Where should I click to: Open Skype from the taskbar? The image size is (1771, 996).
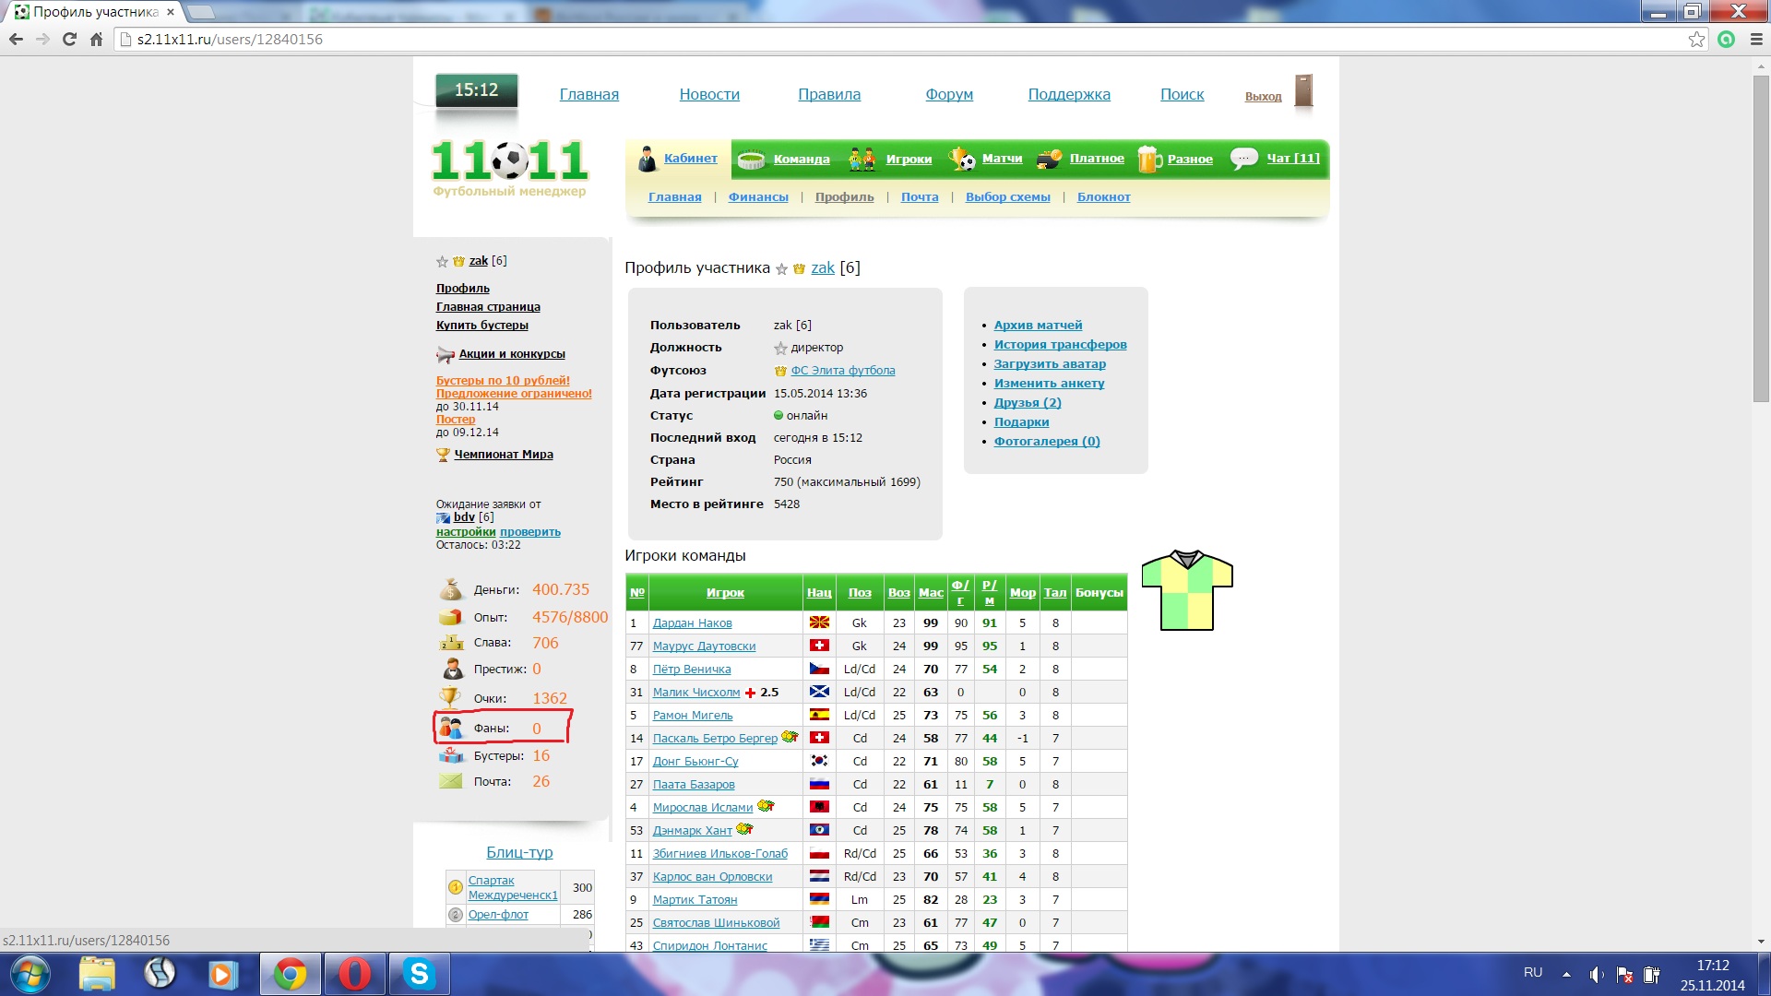(420, 974)
